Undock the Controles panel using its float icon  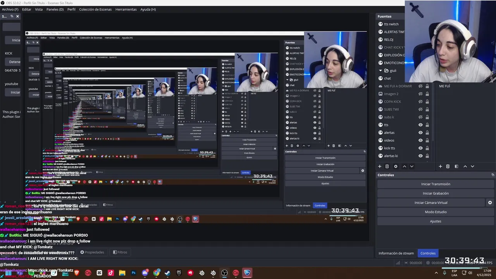click(x=493, y=175)
